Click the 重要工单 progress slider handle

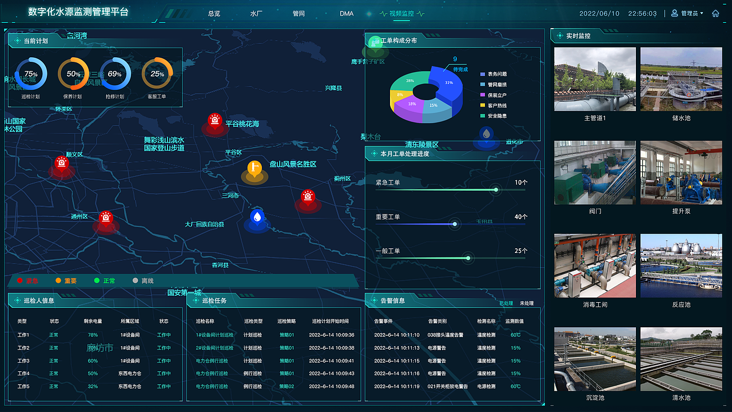(455, 224)
